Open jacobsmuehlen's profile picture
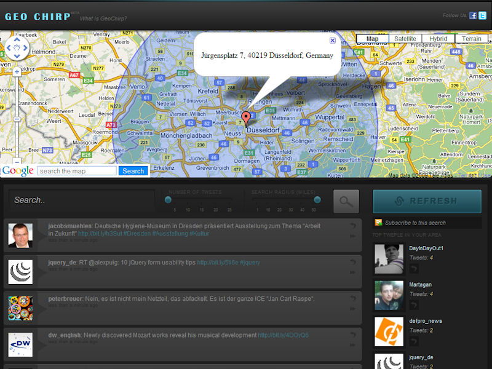492x369 pixels. coord(20,236)
